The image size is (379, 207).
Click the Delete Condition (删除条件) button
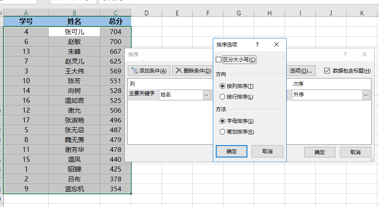pos(193,70)
